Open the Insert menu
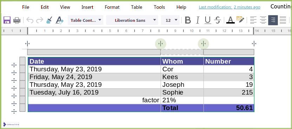This screenshot has width=292, height=129. pos(87,7)
